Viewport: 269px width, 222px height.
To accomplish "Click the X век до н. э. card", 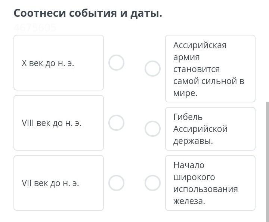I will point(59,63).
